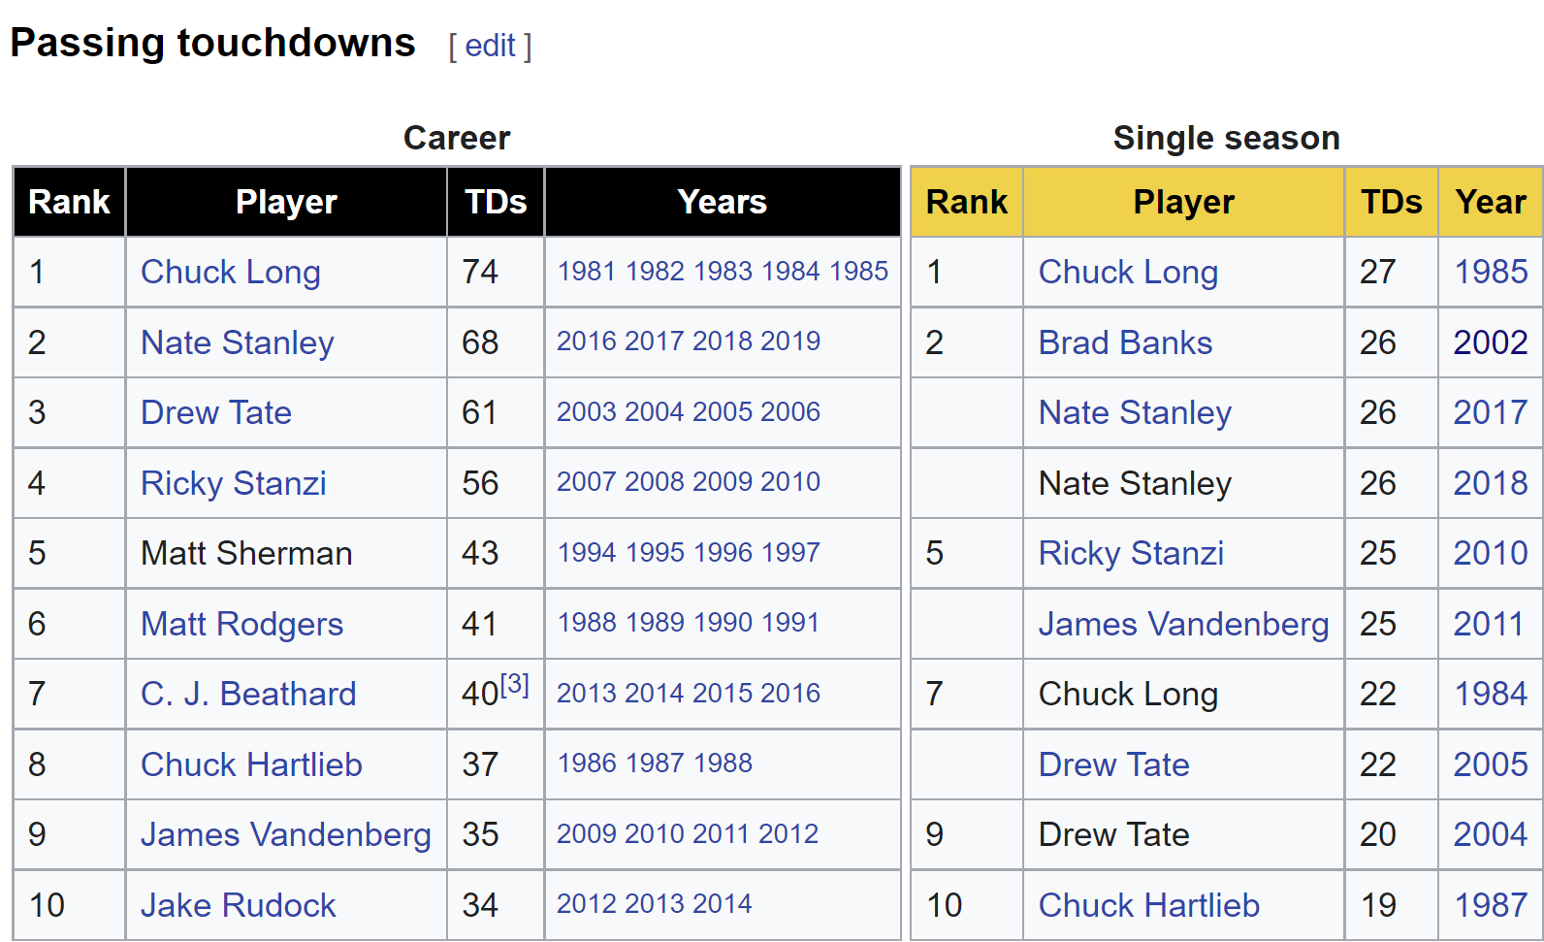1544x942 pixels.
Task: Open Chuck Hartlieb in the Career table
Action: [x=252, y=764]
